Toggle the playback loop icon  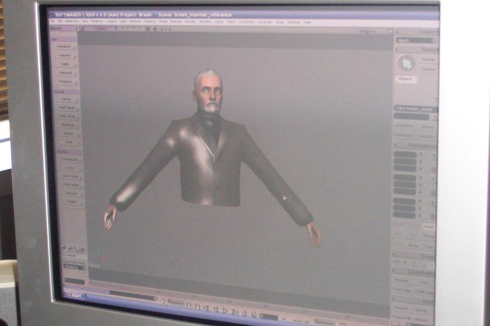245,313
